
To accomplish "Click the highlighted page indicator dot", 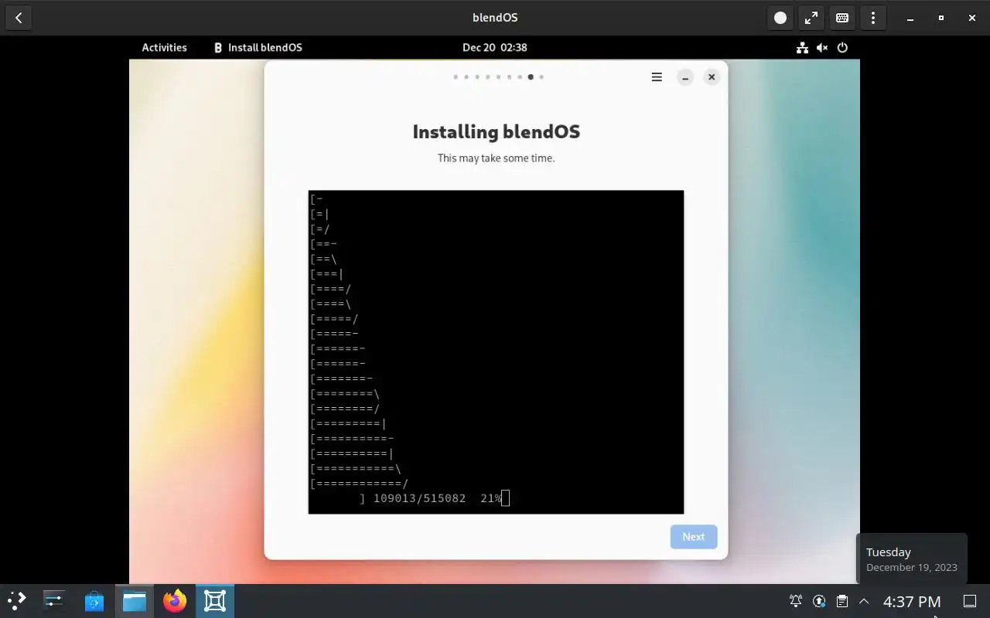I will tap(531, 76).
